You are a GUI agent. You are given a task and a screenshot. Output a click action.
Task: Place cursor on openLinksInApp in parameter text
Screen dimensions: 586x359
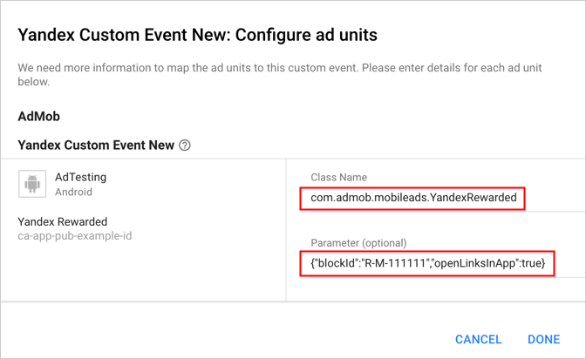[471, 264]
